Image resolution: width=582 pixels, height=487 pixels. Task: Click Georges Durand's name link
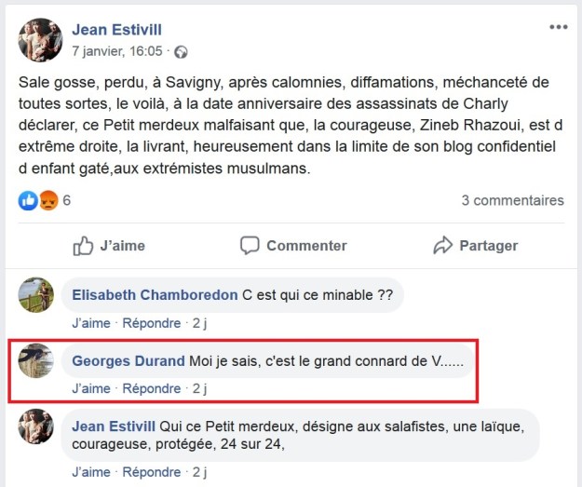click(128, 361)
